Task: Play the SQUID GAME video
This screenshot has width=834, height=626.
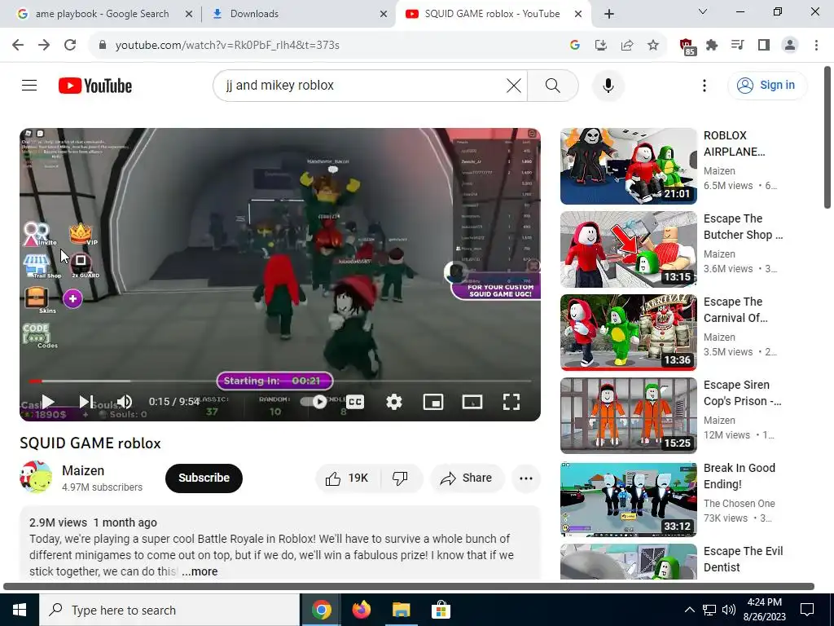Action: (x=48, y=402)
